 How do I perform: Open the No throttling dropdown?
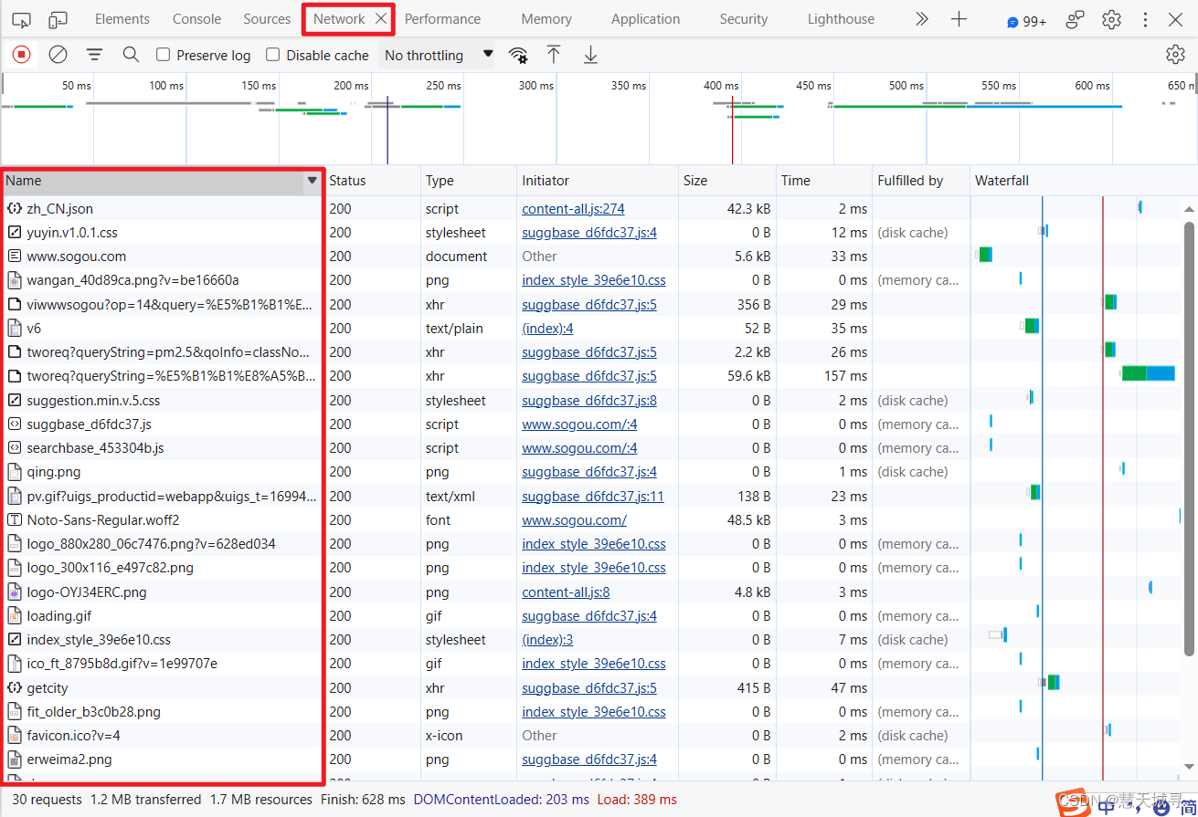(x=437, y=55)
